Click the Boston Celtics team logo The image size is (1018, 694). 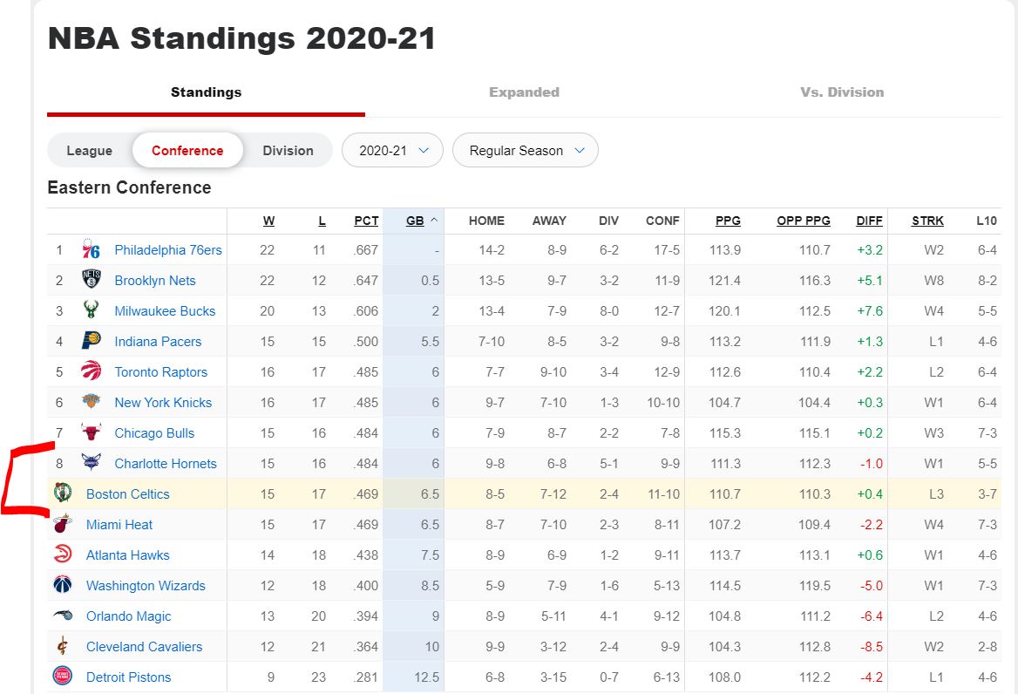click(x=63, y=493)
